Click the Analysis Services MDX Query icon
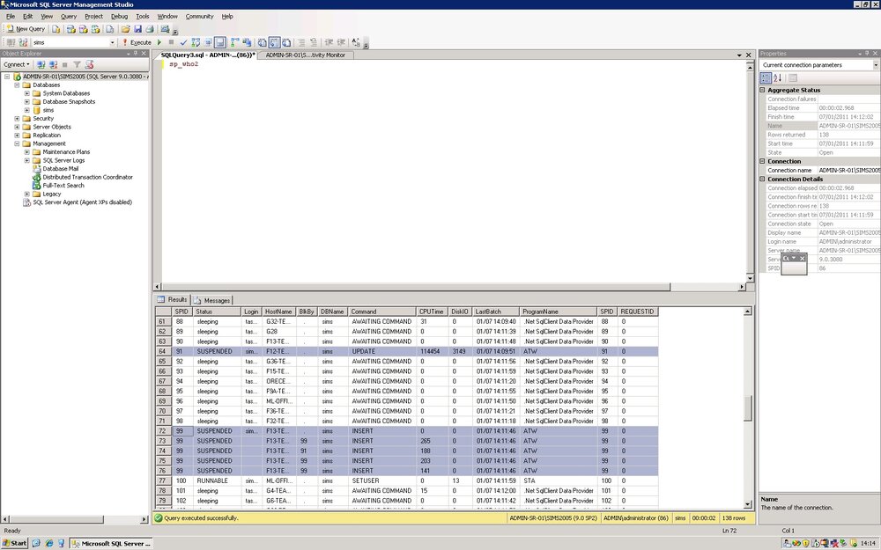Screen dimensions: 881x550 [70, 29]
